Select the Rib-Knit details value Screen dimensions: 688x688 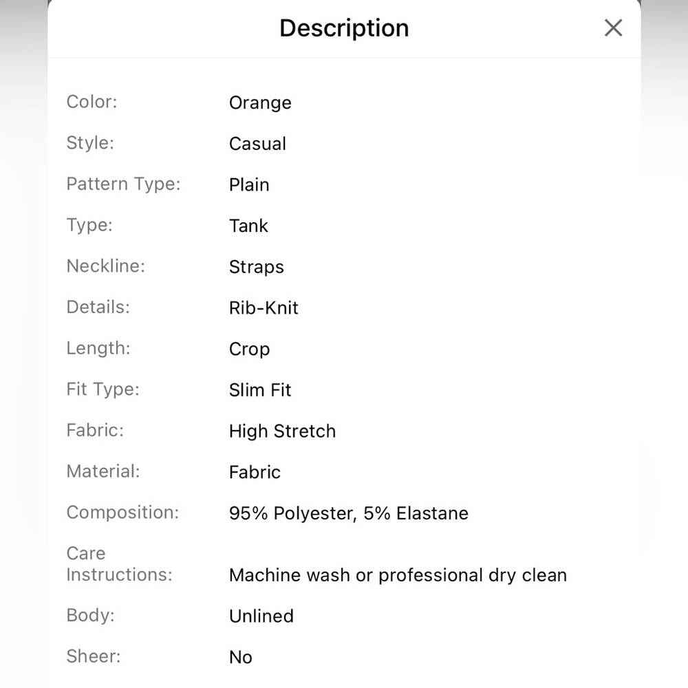tap(264, 308)
